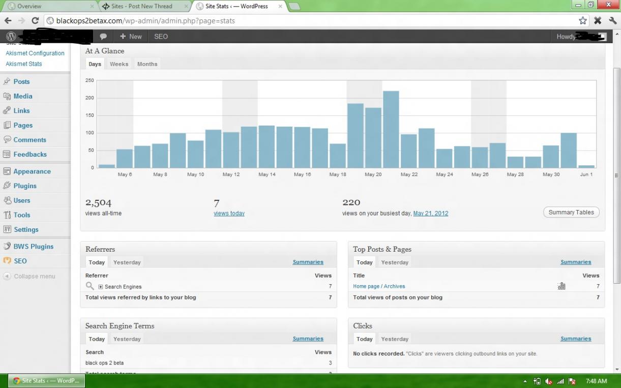This screenshot has height=388, width=621.
Task: Click the Plugins plug icon in sidebar
Action: [7, 186]
